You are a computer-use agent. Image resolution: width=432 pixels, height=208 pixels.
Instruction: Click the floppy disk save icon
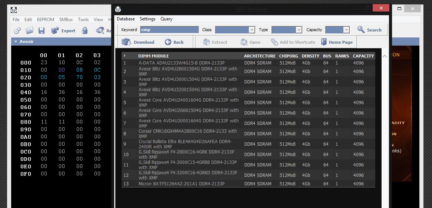[x=42, y=30]
